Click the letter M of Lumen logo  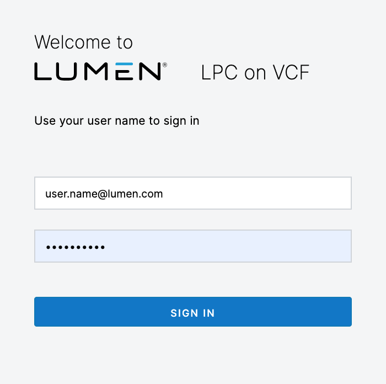click(x=96, y=71)
